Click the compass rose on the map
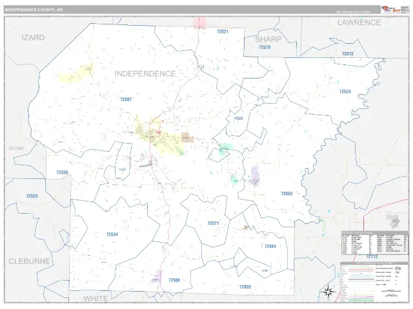Screen dimensions: 413x309 pos(327,292)
